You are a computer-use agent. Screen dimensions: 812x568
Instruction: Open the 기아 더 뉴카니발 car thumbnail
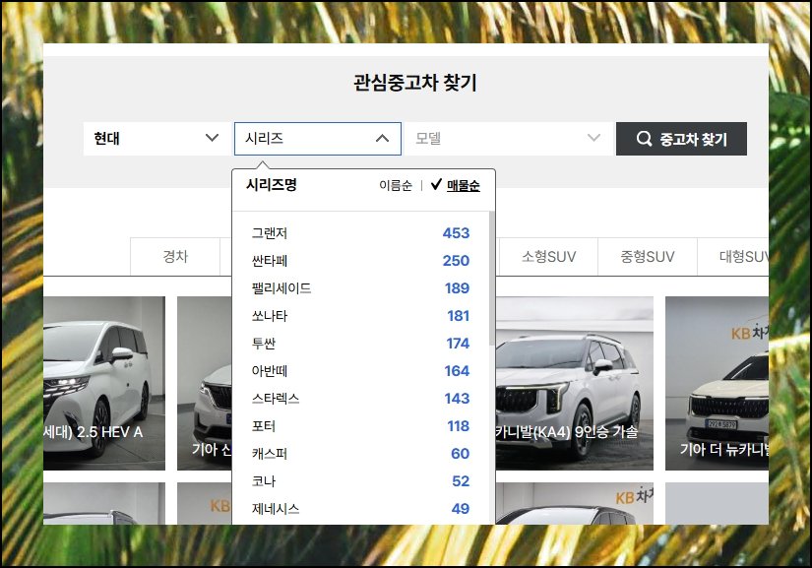coord(717,383)
